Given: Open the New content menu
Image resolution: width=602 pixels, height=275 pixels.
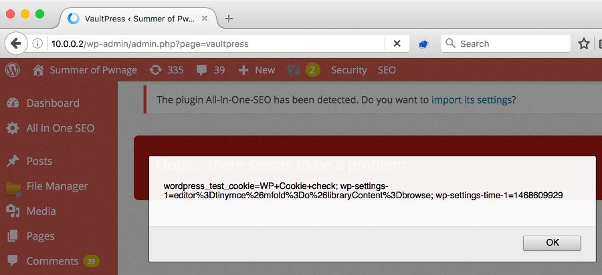Looking at the screenshot, I should click(x=257, y=70).
